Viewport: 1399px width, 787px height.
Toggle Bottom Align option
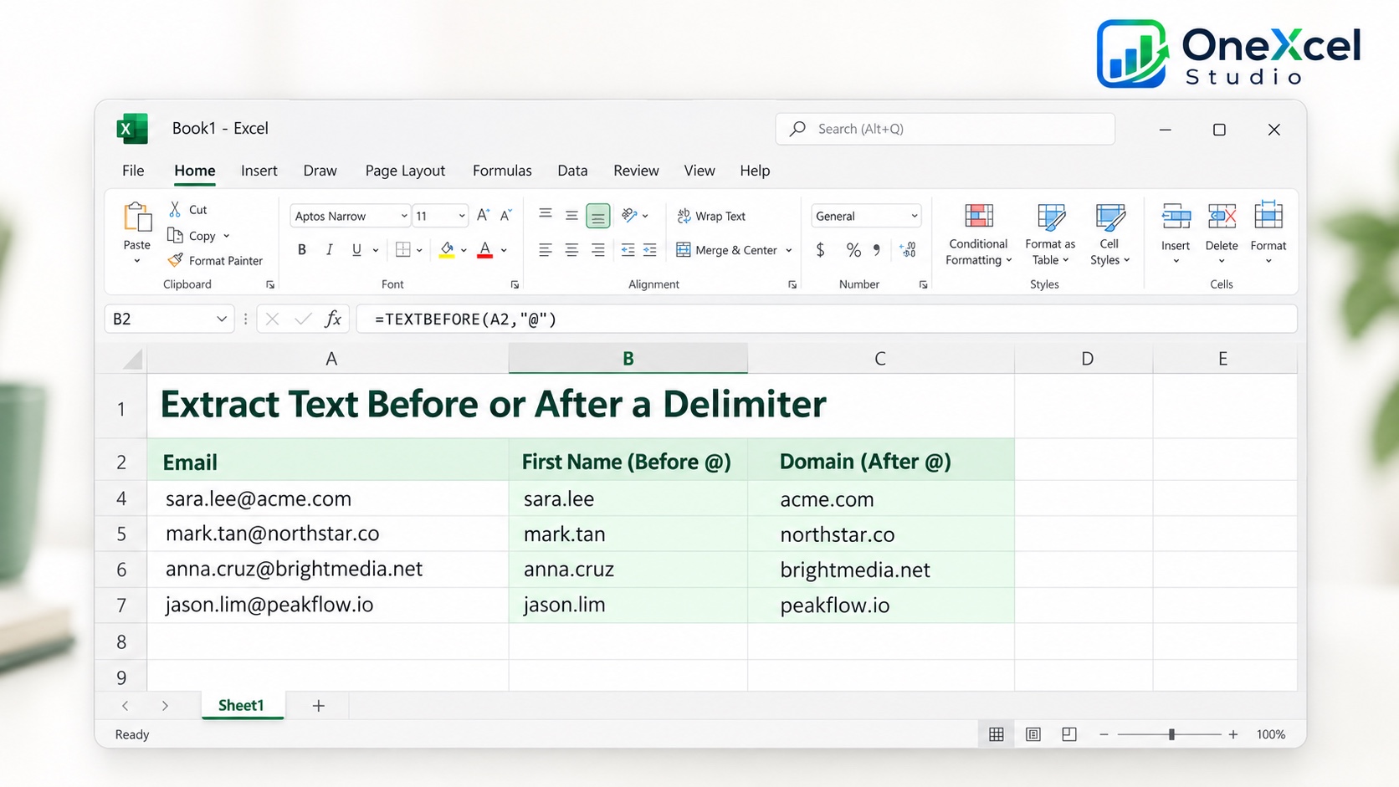[x=598, y=216]
